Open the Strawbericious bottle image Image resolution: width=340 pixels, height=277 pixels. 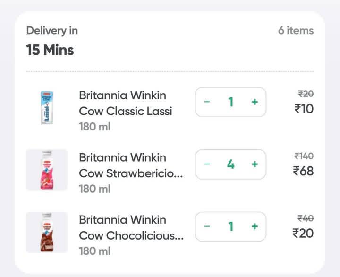(x=47, y=170)
